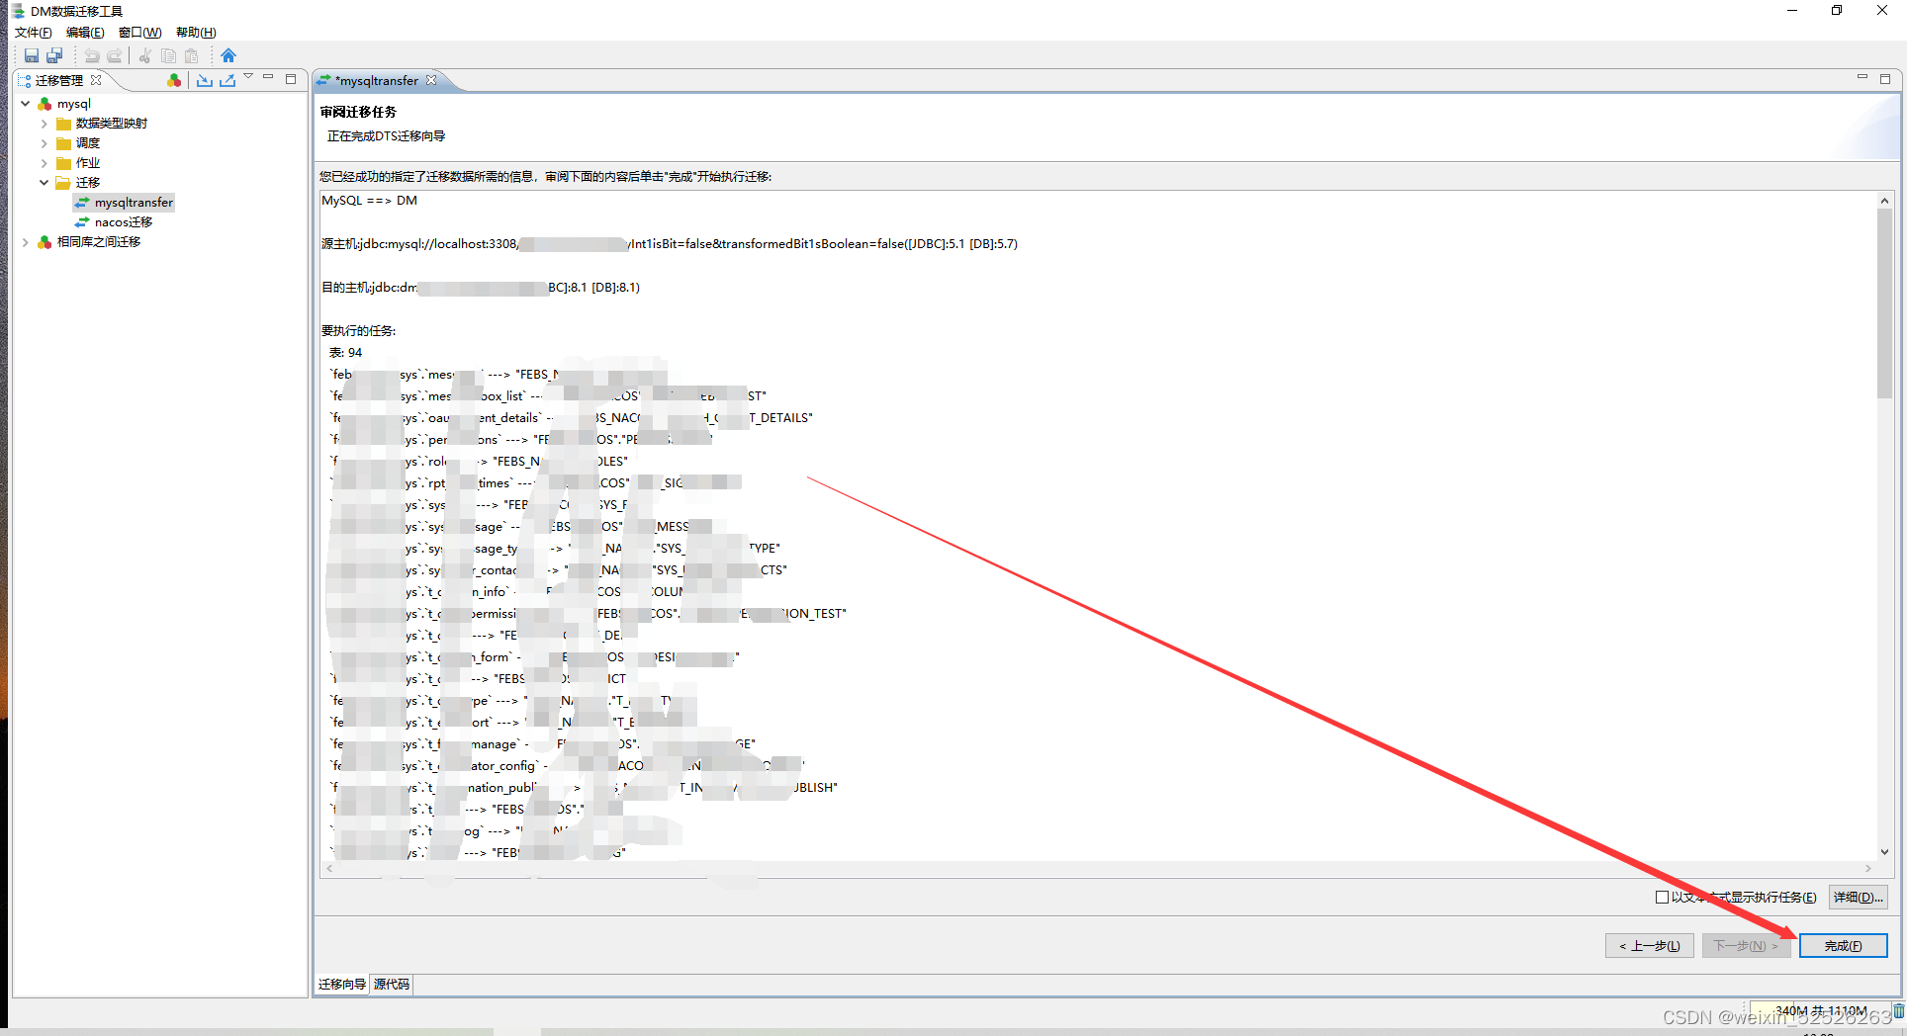Click the Save toolbar icon
This screenshot has width=1907, height=1036.
click(x=32, y=55)
